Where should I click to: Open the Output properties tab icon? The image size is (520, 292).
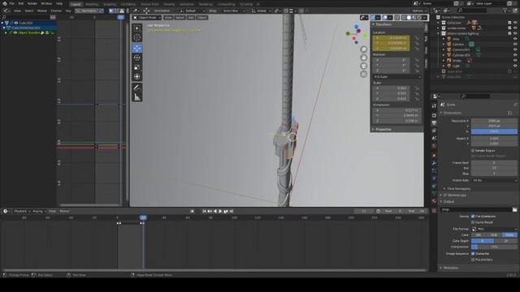point(434,122)
